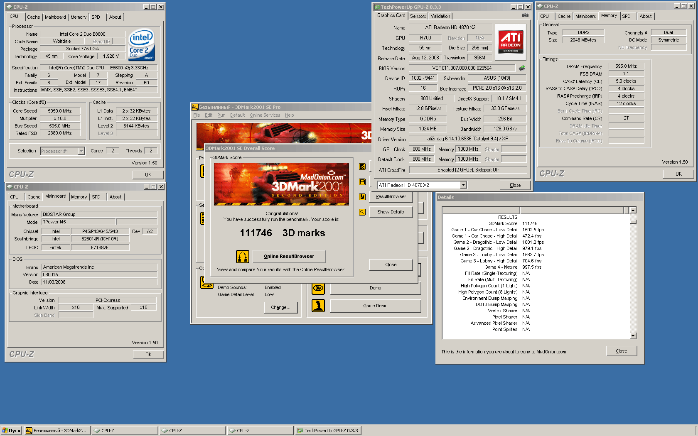Click scroll down arrow in Details list
Image resolution: width=698 pixels, height=436 pixels.
(x=633, y=336)
